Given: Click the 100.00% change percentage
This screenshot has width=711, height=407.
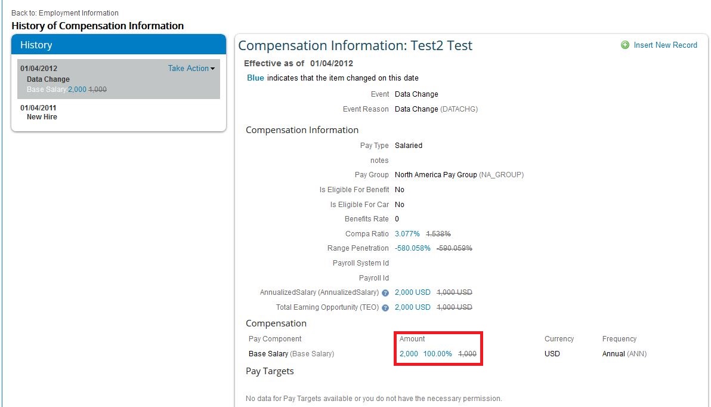Looking at the screenshot, I should [x=438, y=354].
